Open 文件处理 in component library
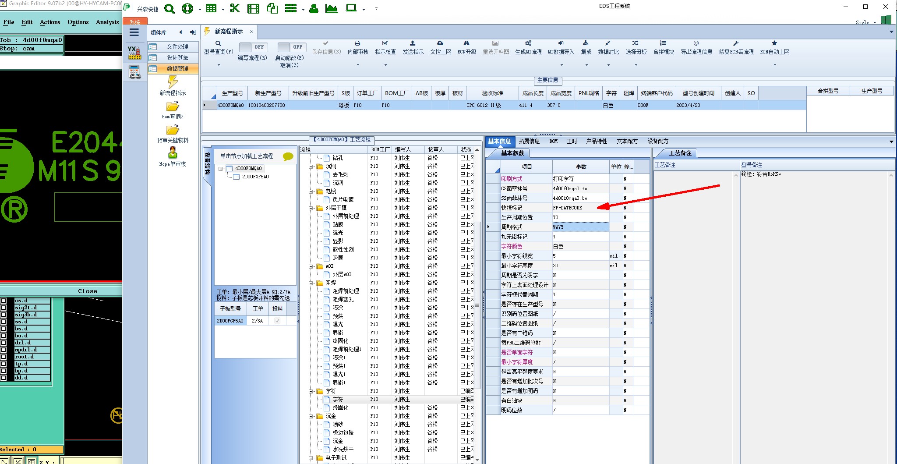 tap(173, 46)
